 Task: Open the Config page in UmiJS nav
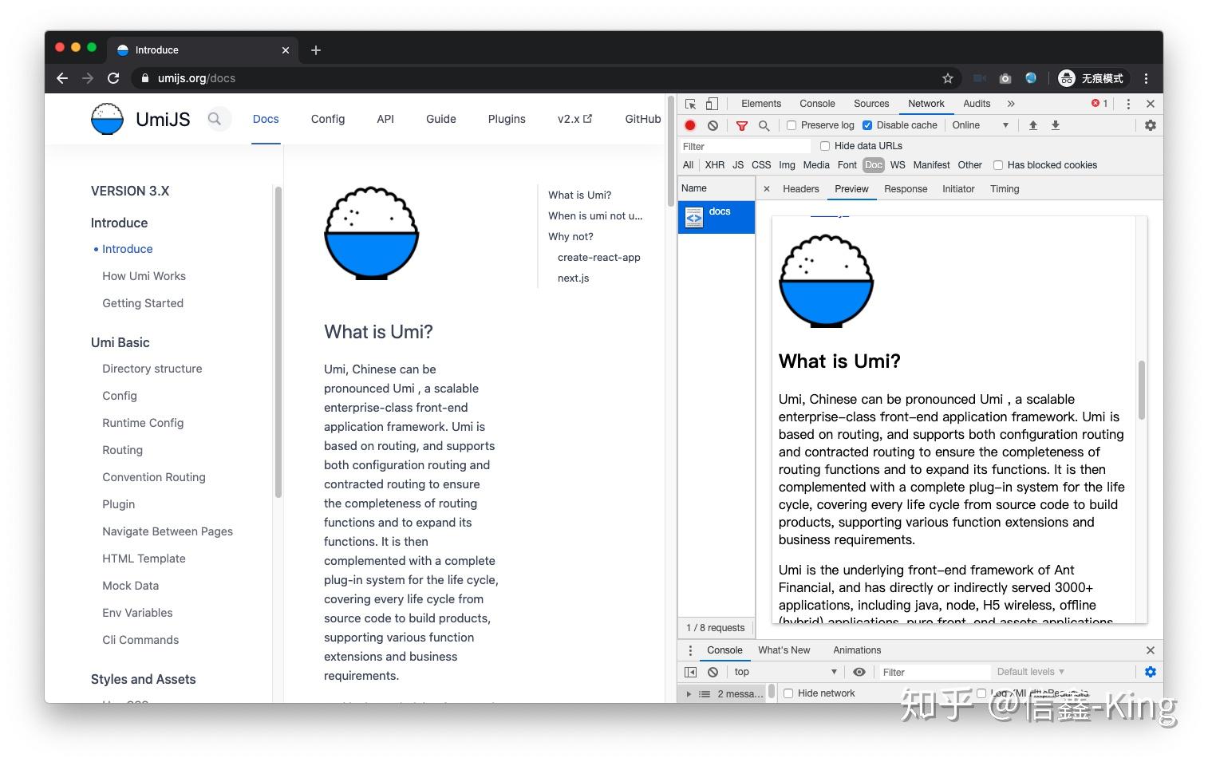(328, 119)
